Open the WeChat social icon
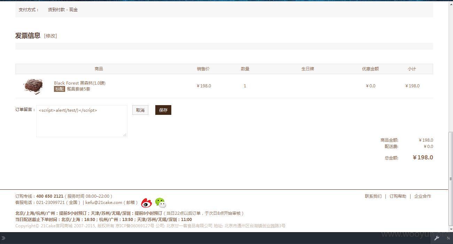453x244 pixels. point(161,203)
